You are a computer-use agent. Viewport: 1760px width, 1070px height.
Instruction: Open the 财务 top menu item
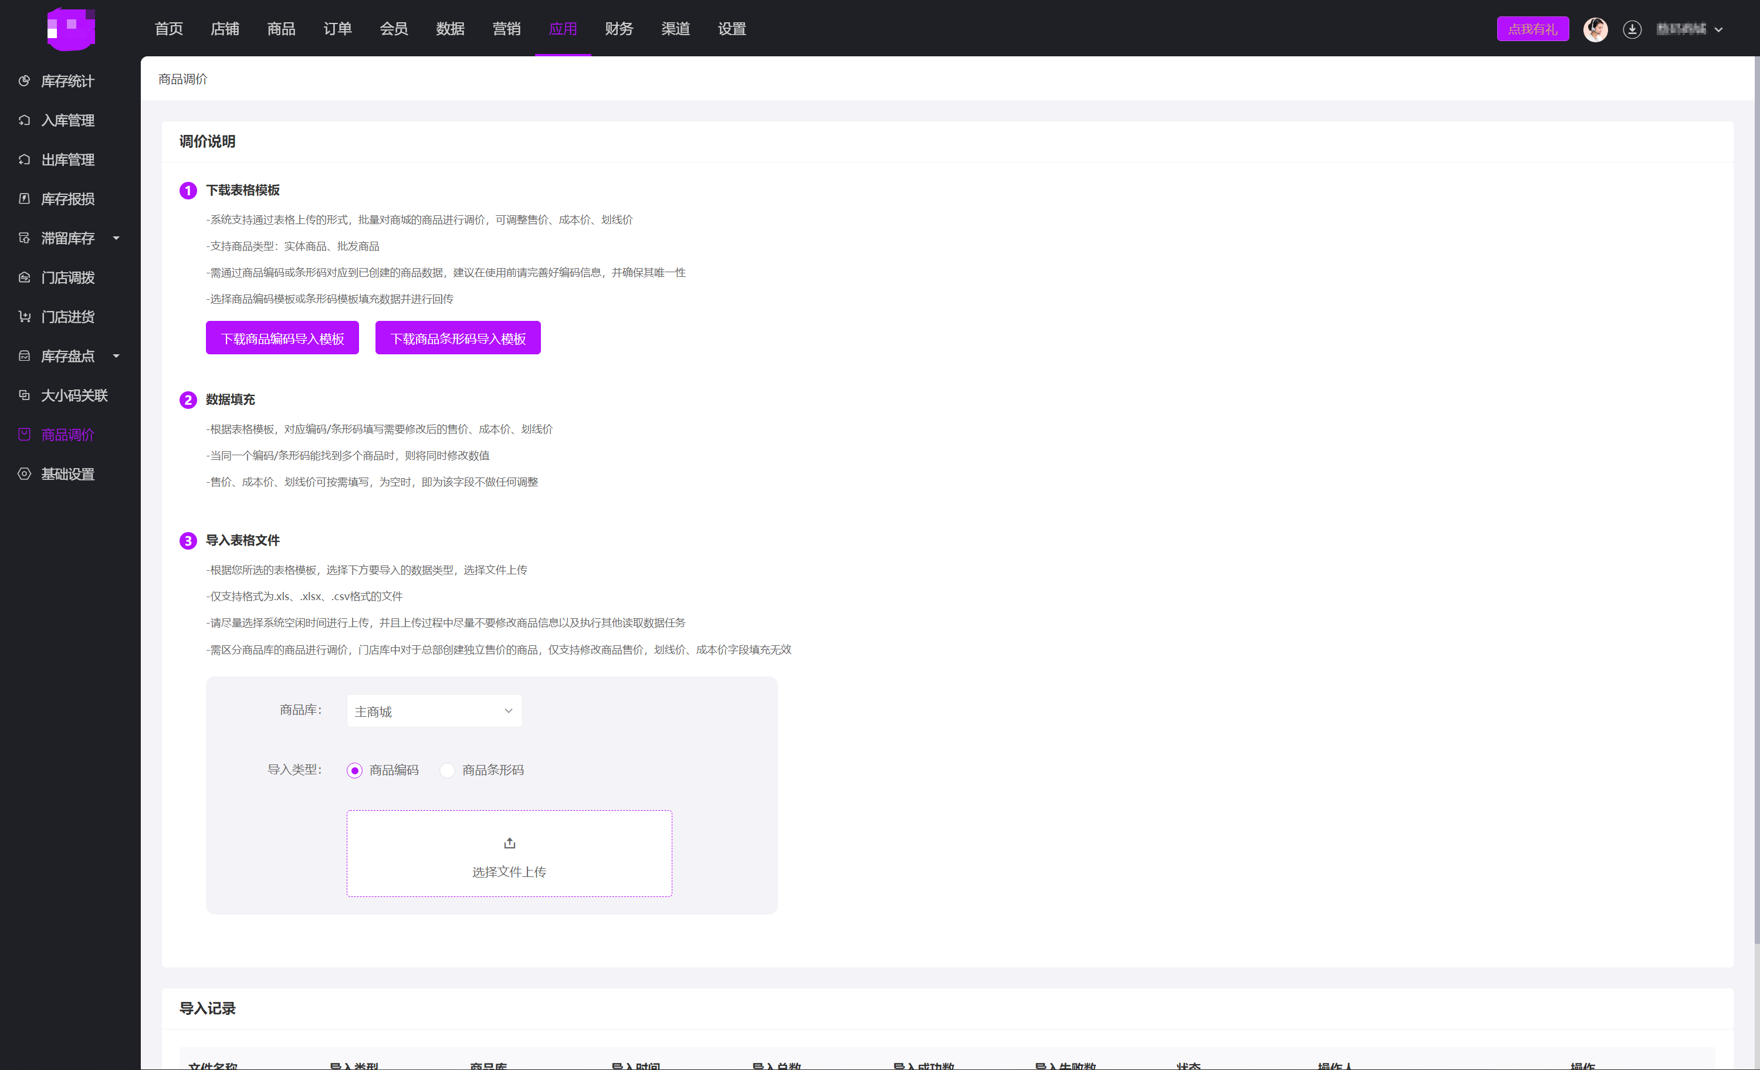[618, 29]
